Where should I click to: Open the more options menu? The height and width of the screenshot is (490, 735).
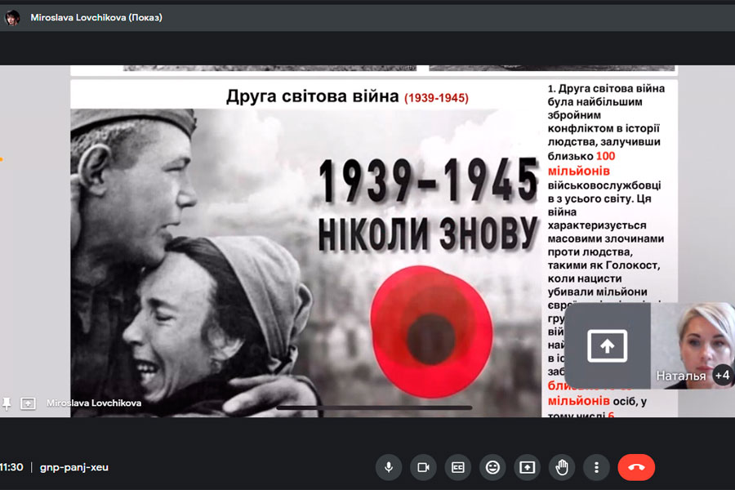point(596,467)
